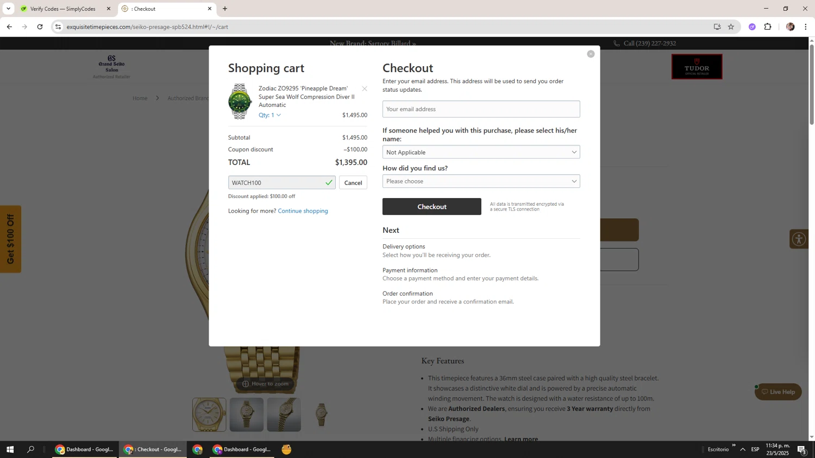
Task: Select the fourth watch thumbnail
Action: coord(321,415)
